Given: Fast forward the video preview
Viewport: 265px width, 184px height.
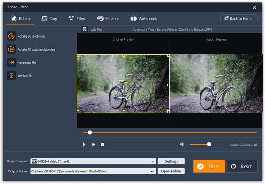Looking at the screenshot, I should [x=93, y=145].
